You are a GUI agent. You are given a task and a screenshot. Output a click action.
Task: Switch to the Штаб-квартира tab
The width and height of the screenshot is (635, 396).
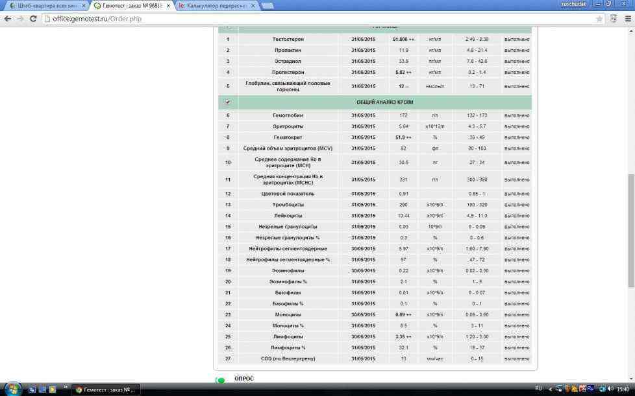tap(45, 6)
